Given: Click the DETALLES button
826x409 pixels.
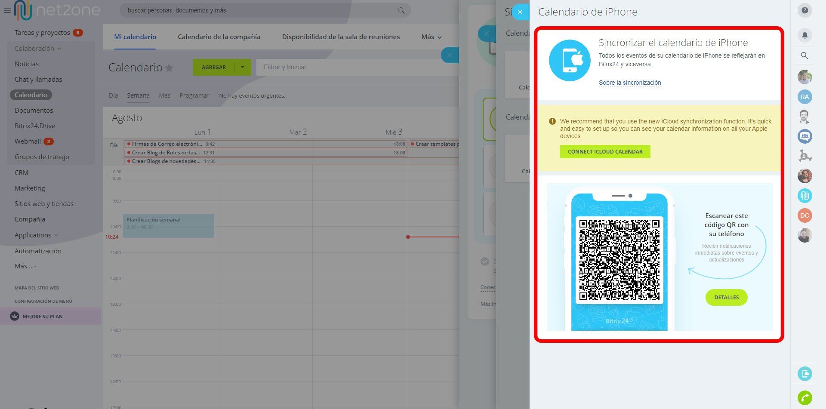Looking at the screenshot, I should coord(726,297).
